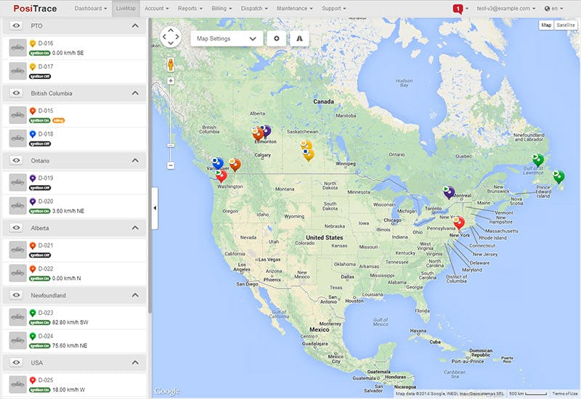Screen dimensions: 581x399
Task: Collapse the Ontario group chevron
Action: click(135, 160)
